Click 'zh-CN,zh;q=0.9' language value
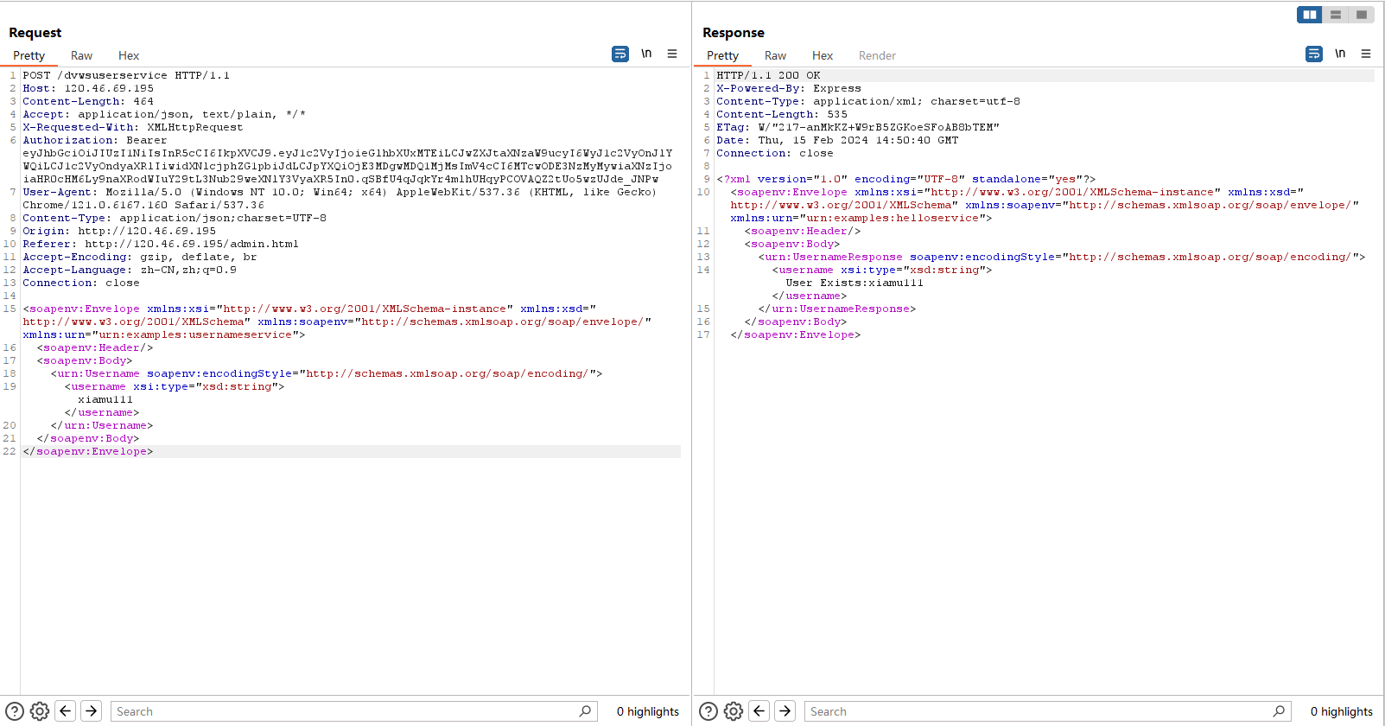 point(188,270)
